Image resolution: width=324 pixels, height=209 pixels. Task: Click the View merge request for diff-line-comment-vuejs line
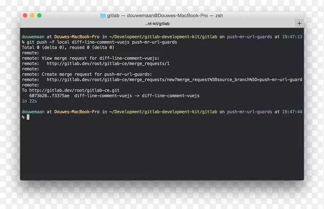click(91, 58)
